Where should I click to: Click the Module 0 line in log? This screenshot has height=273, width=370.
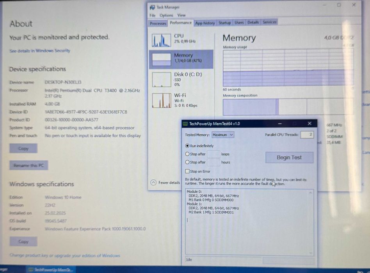194,191
